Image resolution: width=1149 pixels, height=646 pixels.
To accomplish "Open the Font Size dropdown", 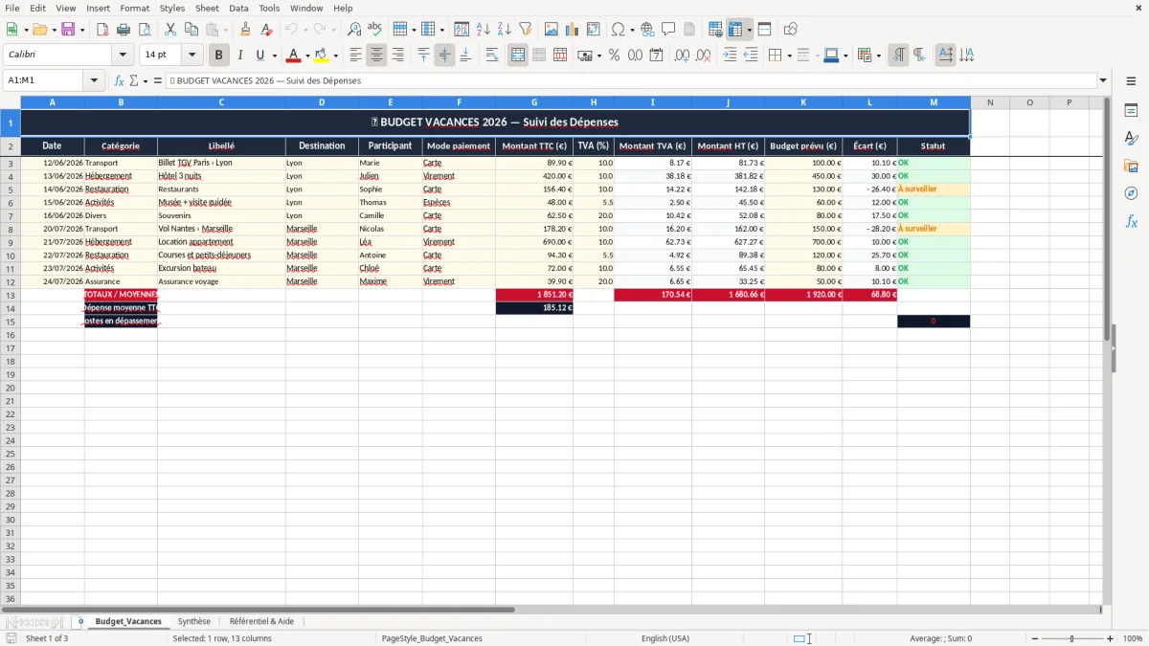I will click(x=192, y=56).
